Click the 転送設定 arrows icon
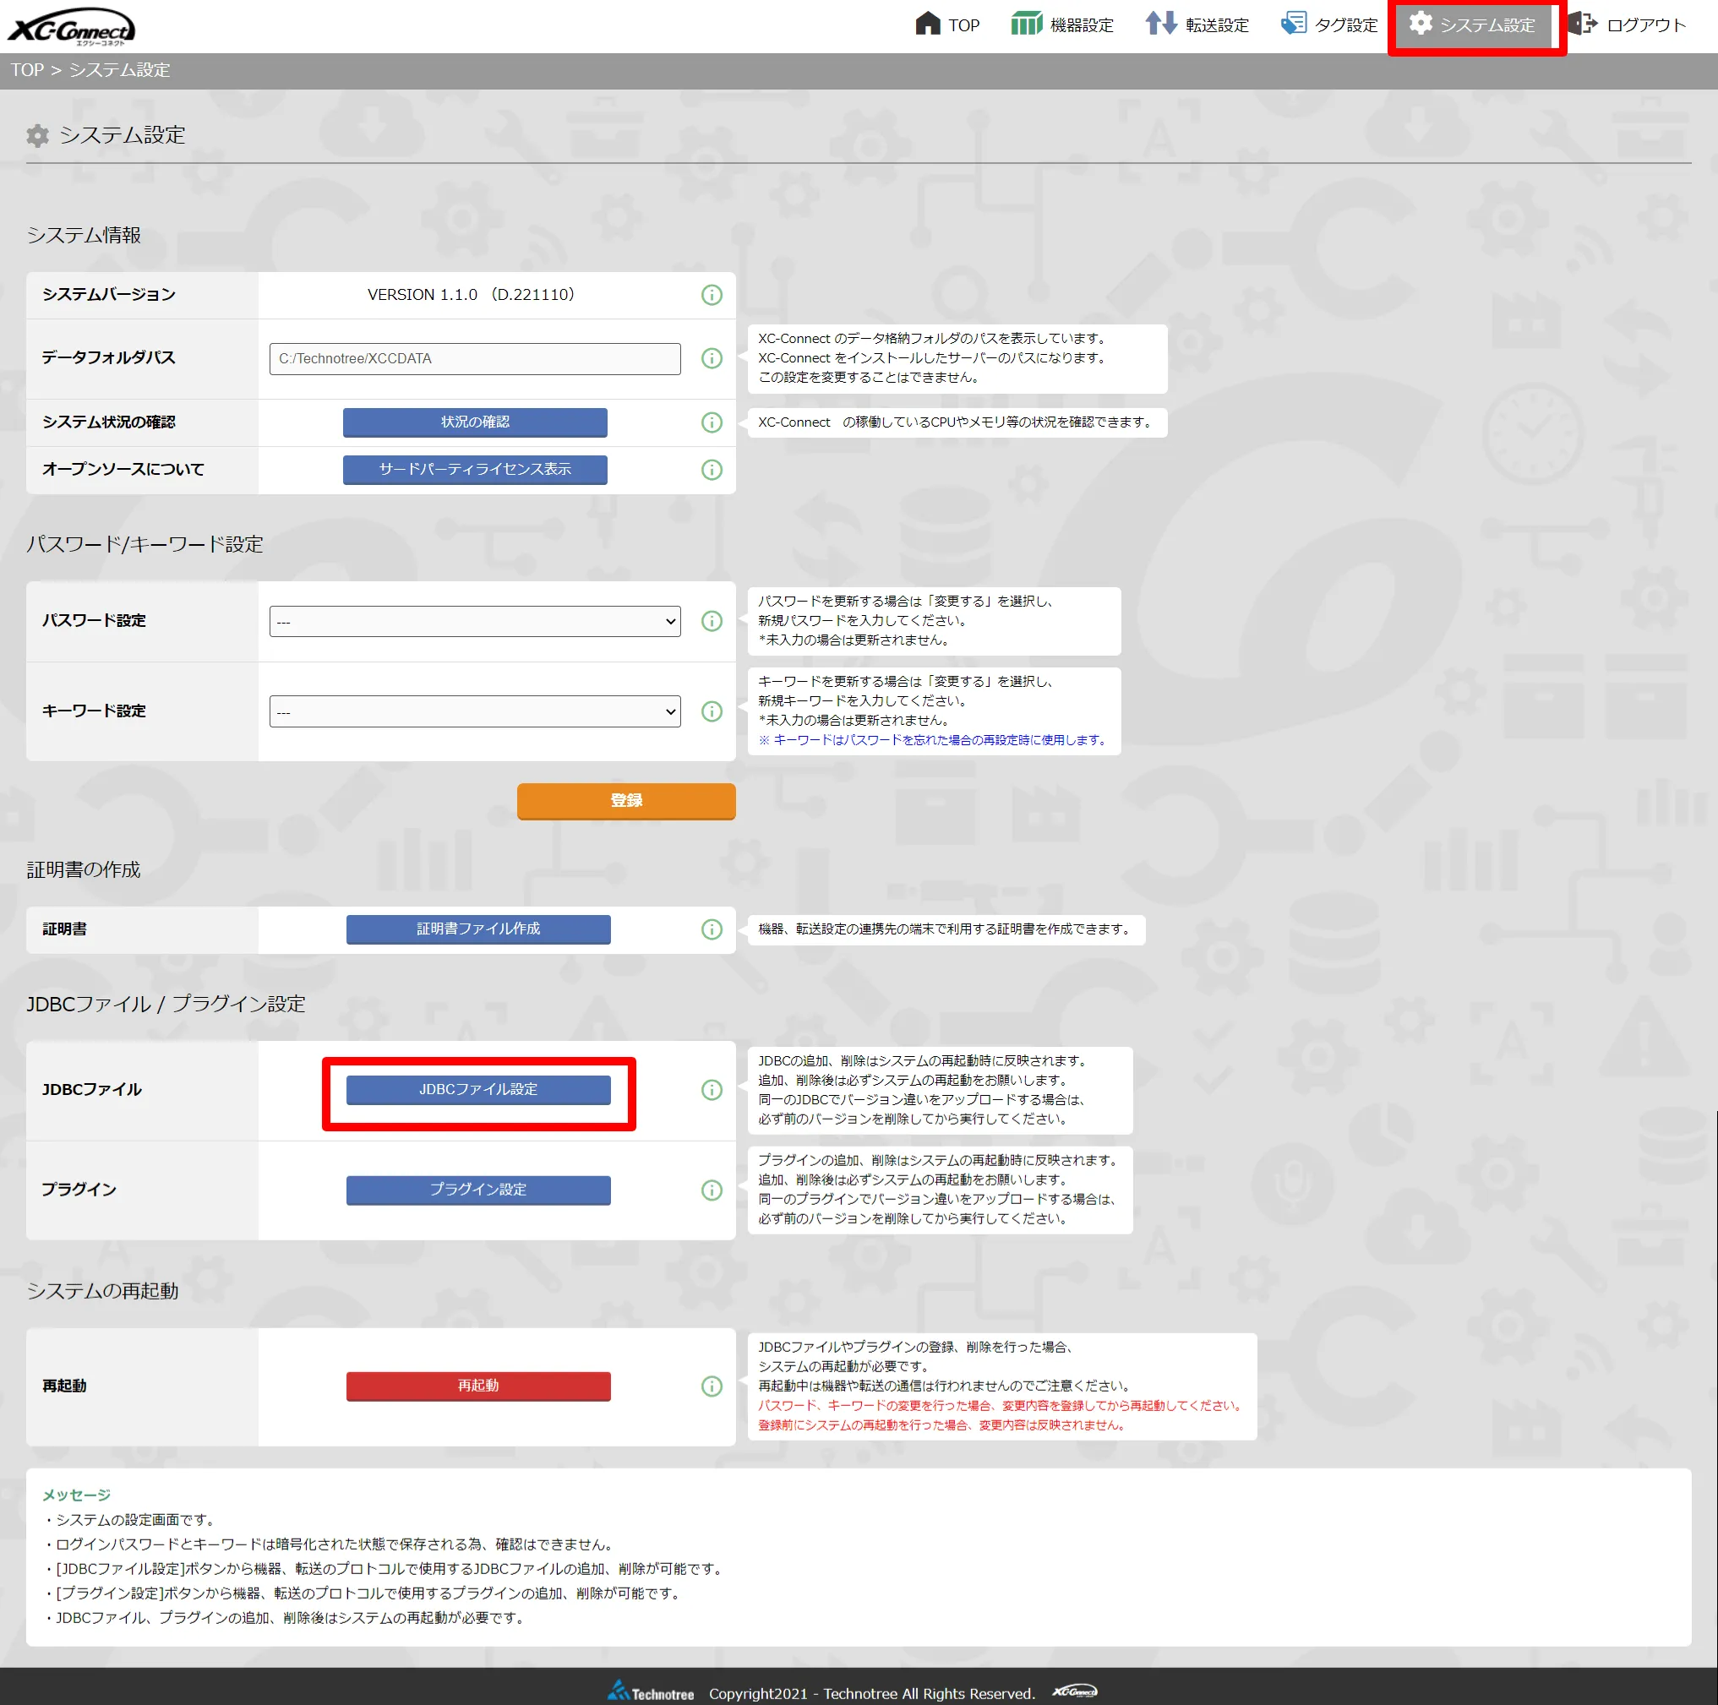Image resolution: width=1718 pixels, height=1705 pixels. pos(1163,24)
